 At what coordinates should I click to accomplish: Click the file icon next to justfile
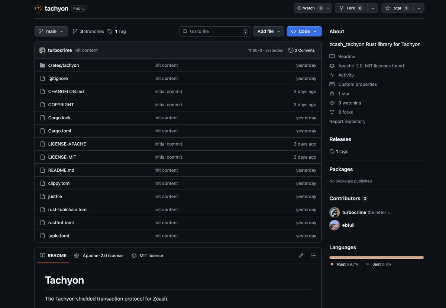pyautogui.click(x=42, y=196)
